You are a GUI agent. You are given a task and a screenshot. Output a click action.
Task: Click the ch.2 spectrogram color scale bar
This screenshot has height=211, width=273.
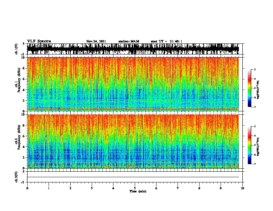pos(249,145)
